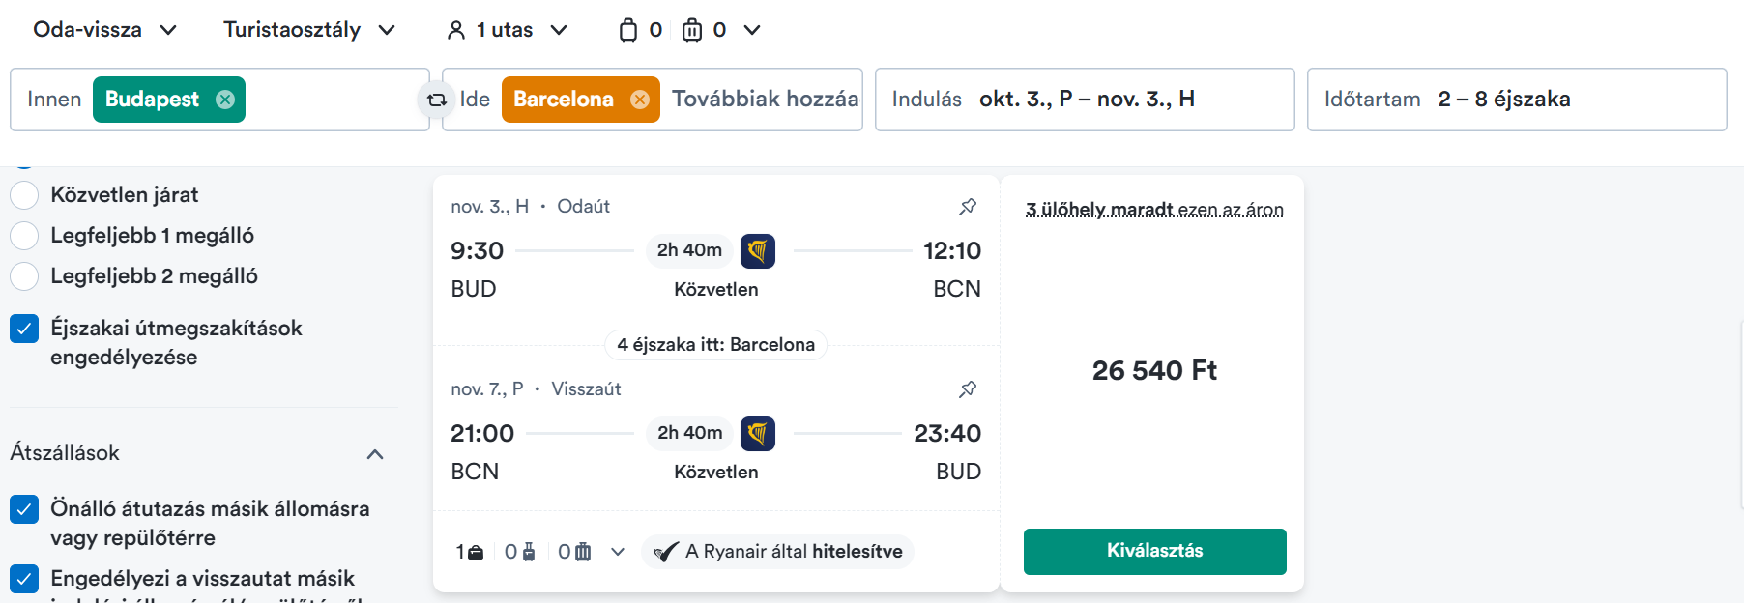
Task: Click the green Kiválasztás button
Action: [1155, 552]
